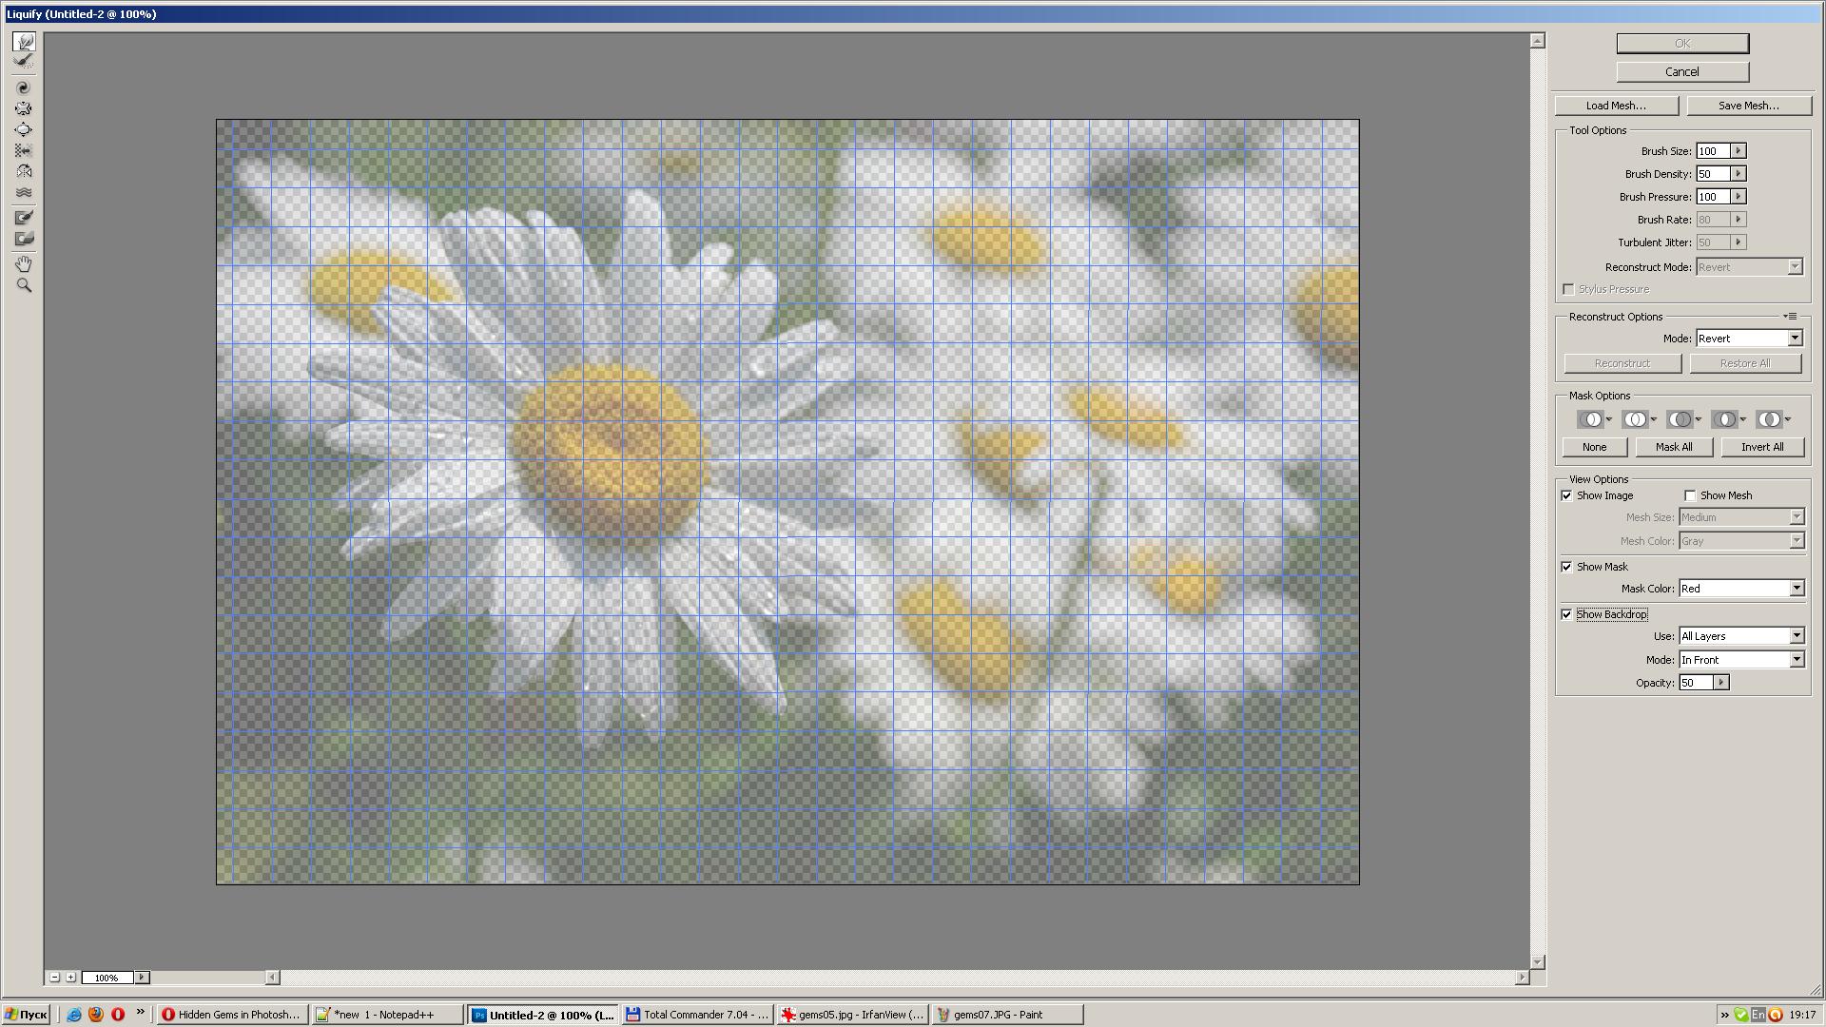Select the Reconstruct tool
This screenshot has height=1027, width=1826.
coord(24,62)
